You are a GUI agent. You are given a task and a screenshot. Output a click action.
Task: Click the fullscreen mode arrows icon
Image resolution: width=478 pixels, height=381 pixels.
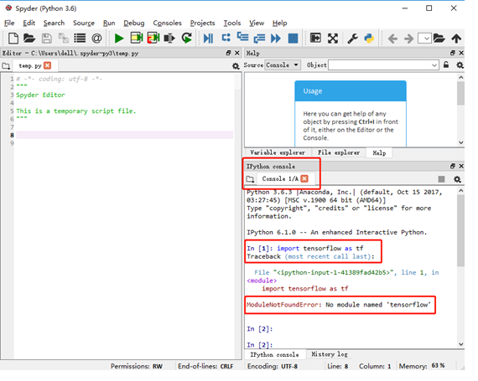click(333, 39)
